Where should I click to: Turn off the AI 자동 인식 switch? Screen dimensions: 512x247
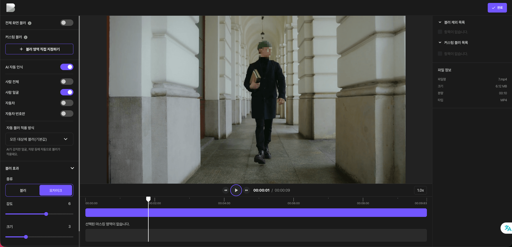click(67, 67)
